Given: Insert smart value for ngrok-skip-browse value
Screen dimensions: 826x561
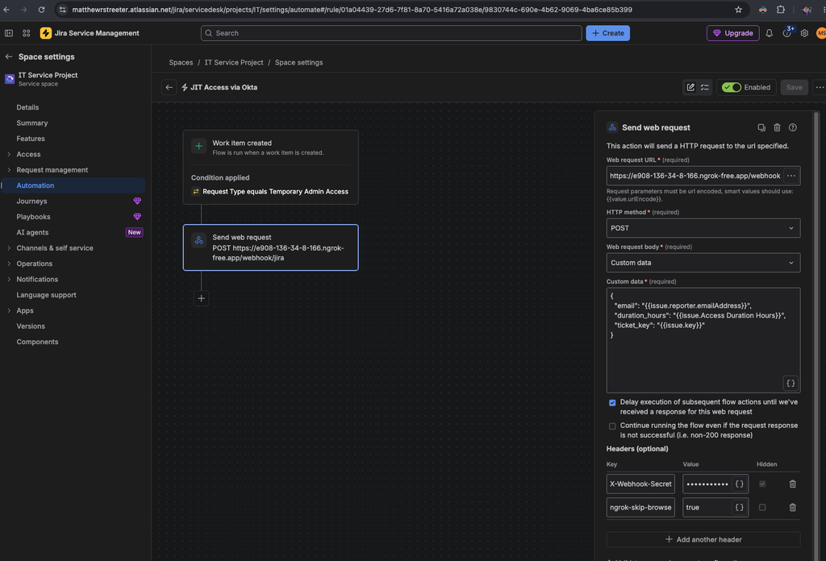Looking at the screenshot, I should click(740, 507).
